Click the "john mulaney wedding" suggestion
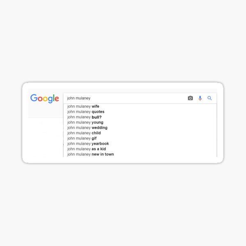This screenshot has width=246, height=246. pyautogui.click(x=87, y=128)
